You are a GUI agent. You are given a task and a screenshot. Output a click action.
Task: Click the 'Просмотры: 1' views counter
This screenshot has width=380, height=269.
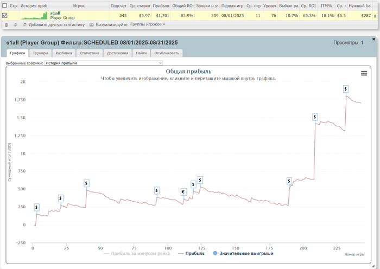click(349, 43)
